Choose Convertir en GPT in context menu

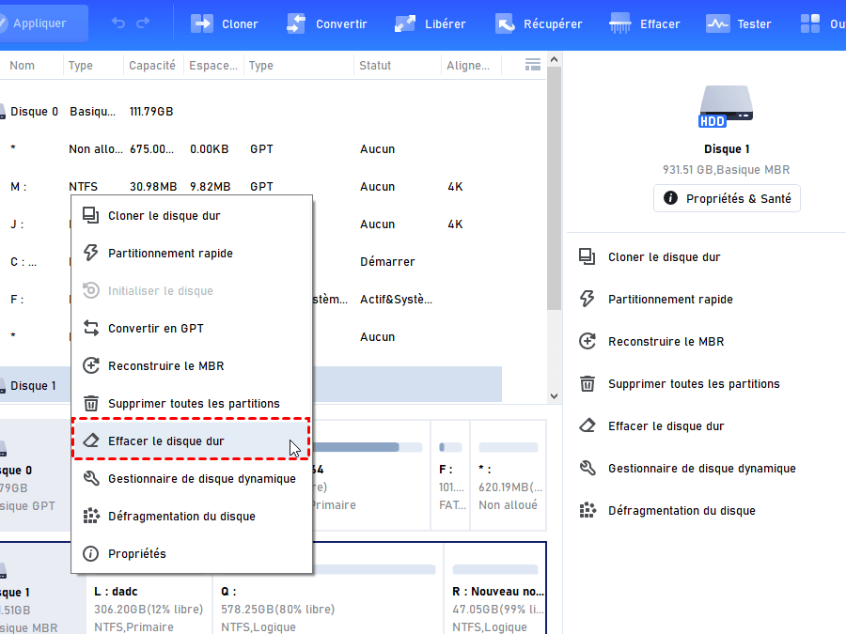point(192,329)
